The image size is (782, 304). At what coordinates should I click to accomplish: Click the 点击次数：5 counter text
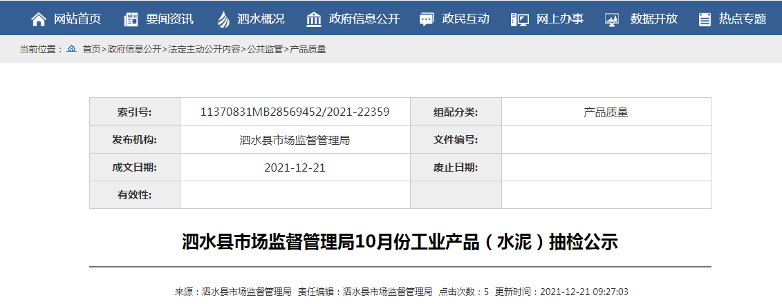click(464, 292)
